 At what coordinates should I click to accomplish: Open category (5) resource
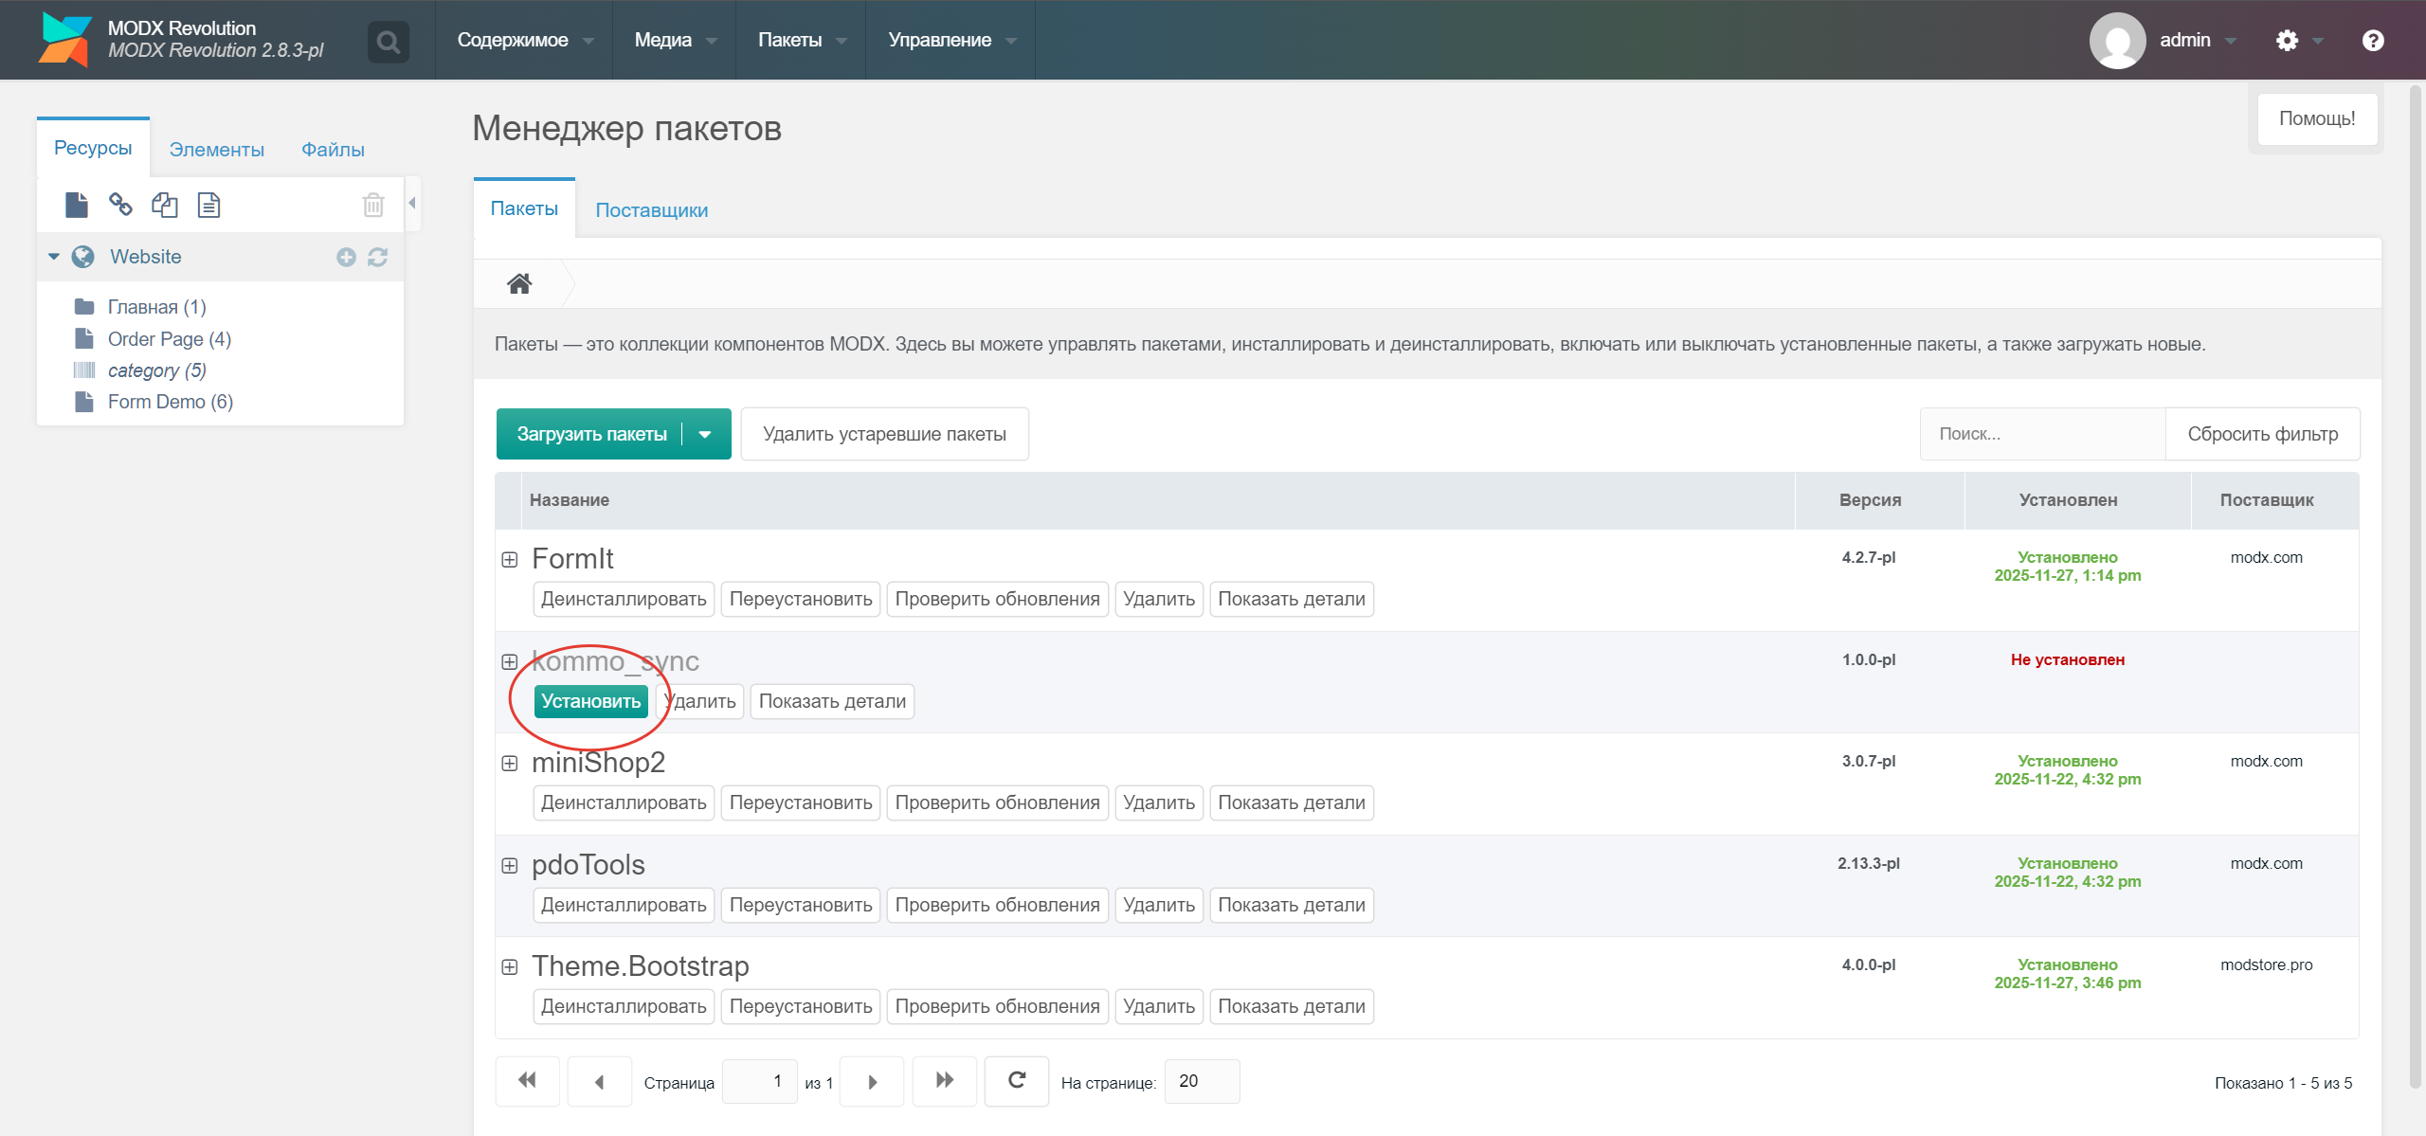coord(156,370)
